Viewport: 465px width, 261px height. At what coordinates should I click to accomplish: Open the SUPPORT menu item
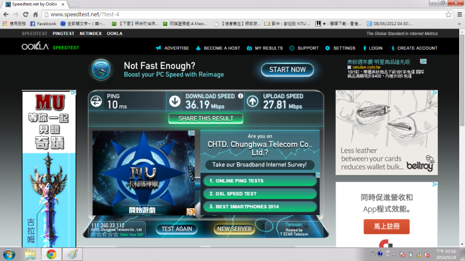click(x=304, y=48)
